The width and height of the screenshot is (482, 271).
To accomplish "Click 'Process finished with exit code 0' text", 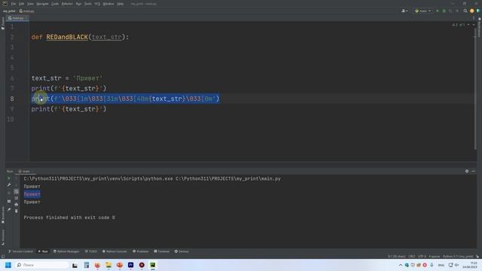I will click(69, 218).
